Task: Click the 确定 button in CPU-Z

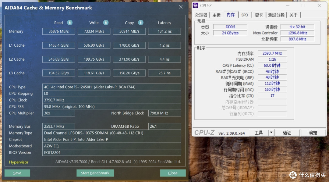Action: 313,132
